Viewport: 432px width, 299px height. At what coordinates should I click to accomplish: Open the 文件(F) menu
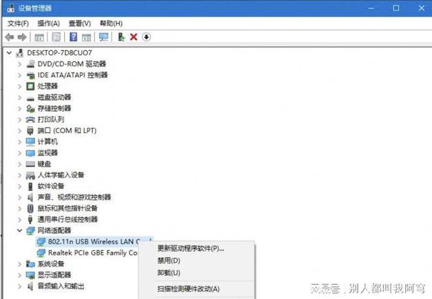click(18, 23)
